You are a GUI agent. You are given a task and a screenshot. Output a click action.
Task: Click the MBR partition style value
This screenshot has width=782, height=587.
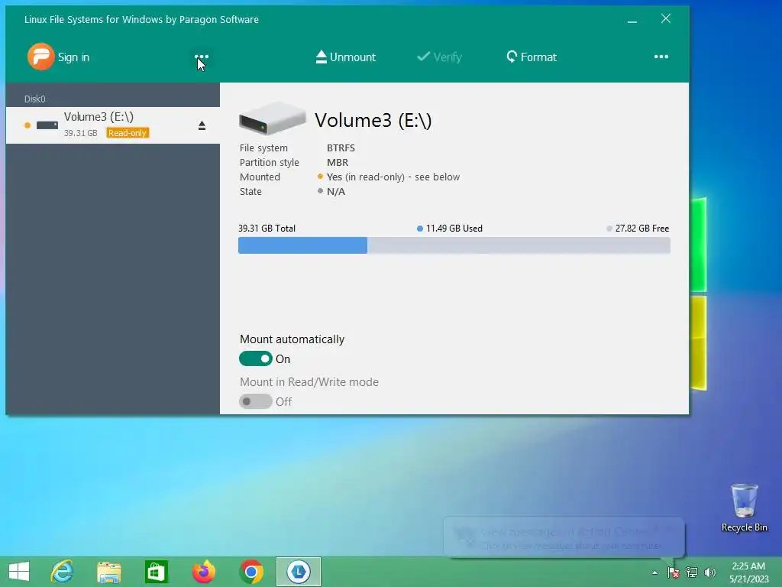[x=338, y=162]
